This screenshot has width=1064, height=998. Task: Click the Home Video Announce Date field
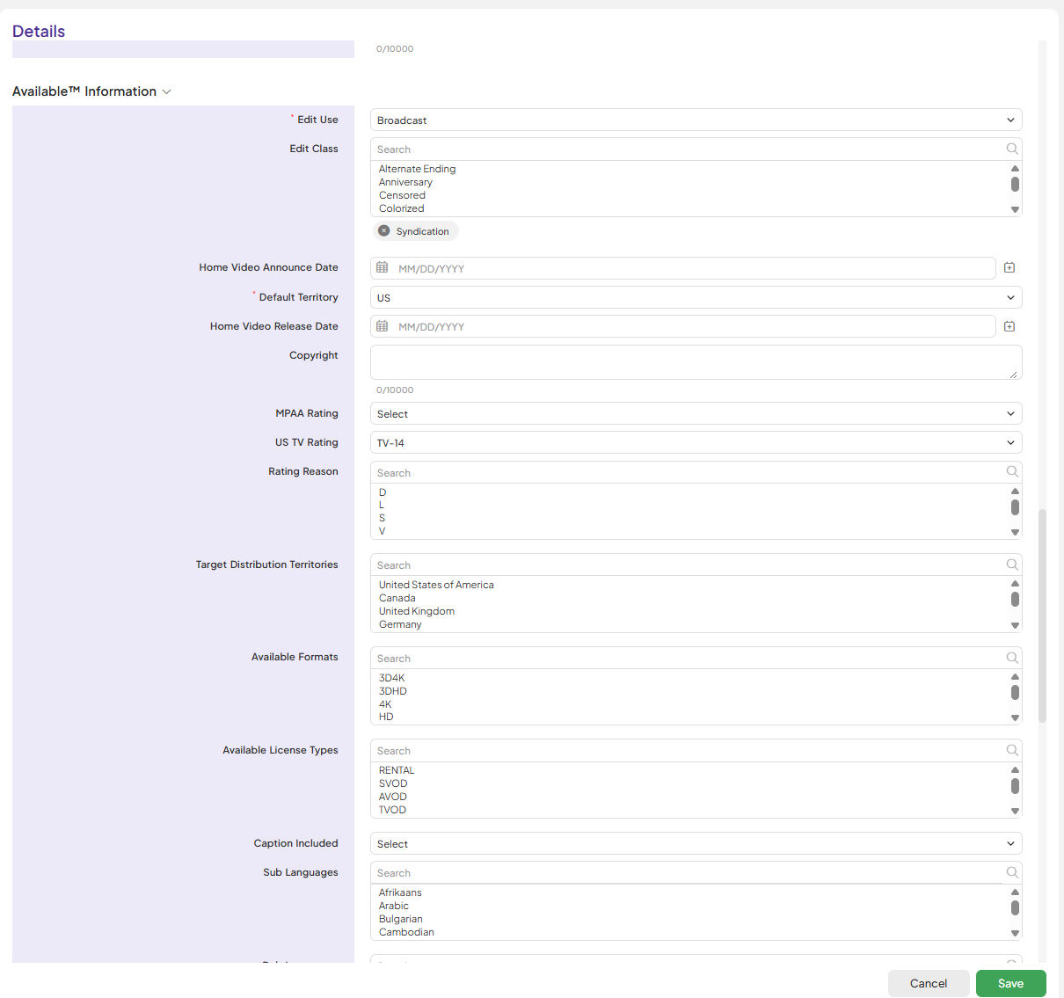(685, 268)
